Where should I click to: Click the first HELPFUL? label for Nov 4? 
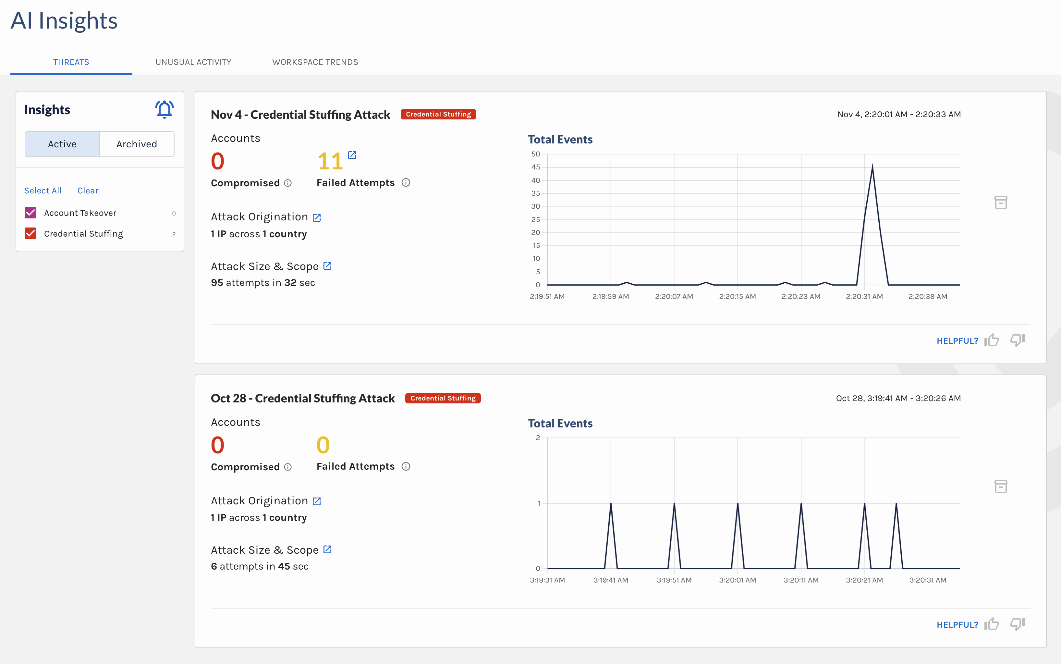click(957, 341)
